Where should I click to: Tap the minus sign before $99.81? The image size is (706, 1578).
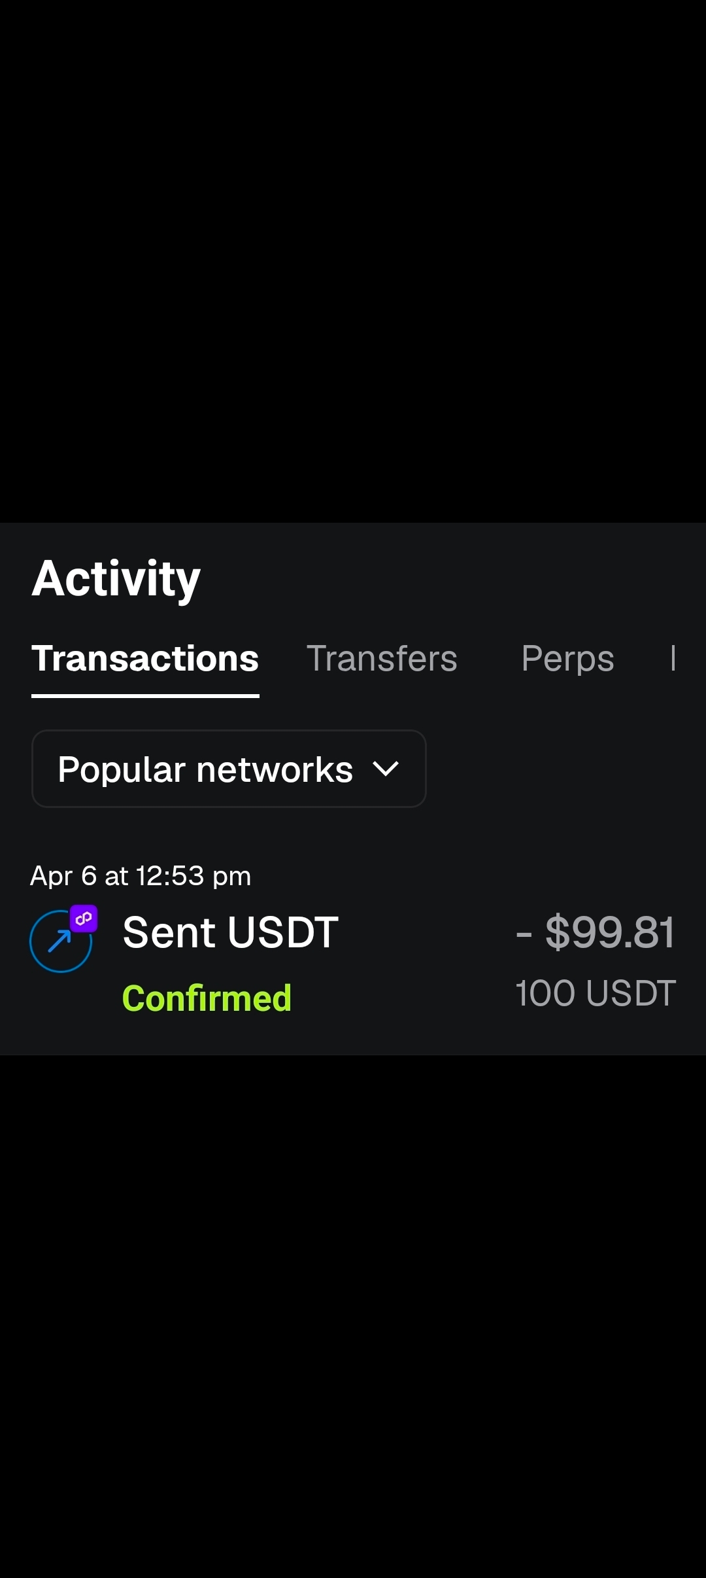[x=524, y=933]
